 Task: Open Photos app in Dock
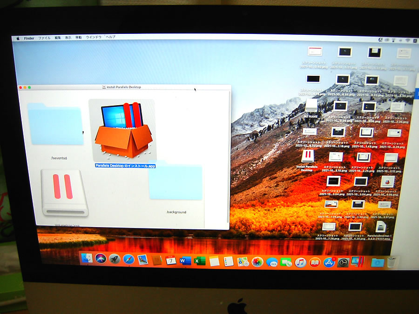tap(257, 262)
